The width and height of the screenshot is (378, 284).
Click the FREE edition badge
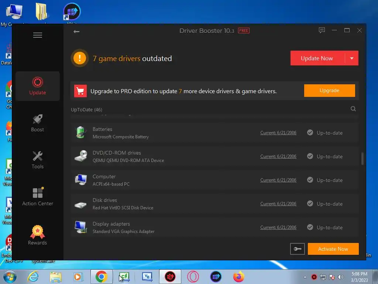click(x=244, y=30)
